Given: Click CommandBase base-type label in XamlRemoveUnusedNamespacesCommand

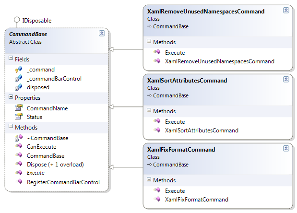Looking at the screenshot, I should 171,26.
